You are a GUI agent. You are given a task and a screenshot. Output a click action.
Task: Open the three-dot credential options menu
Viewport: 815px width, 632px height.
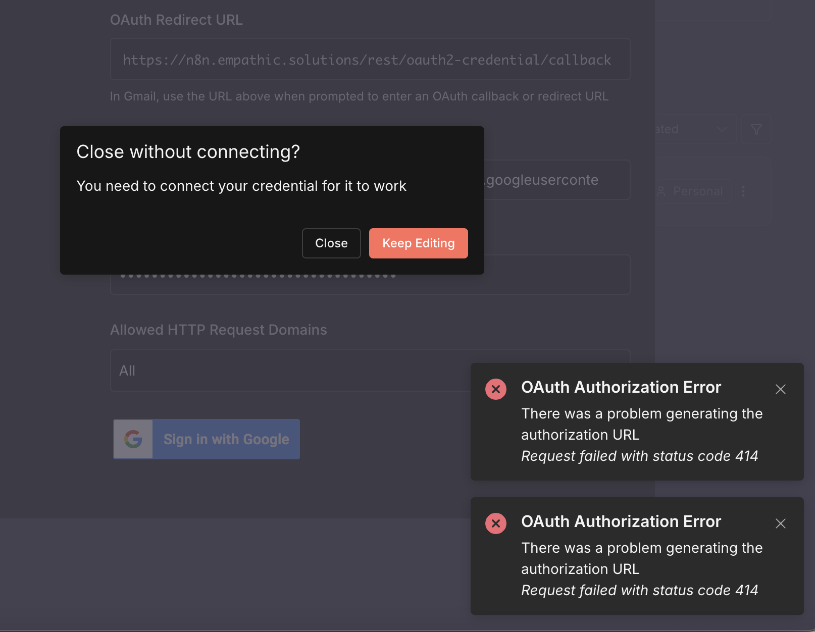[x=743, y=191]
